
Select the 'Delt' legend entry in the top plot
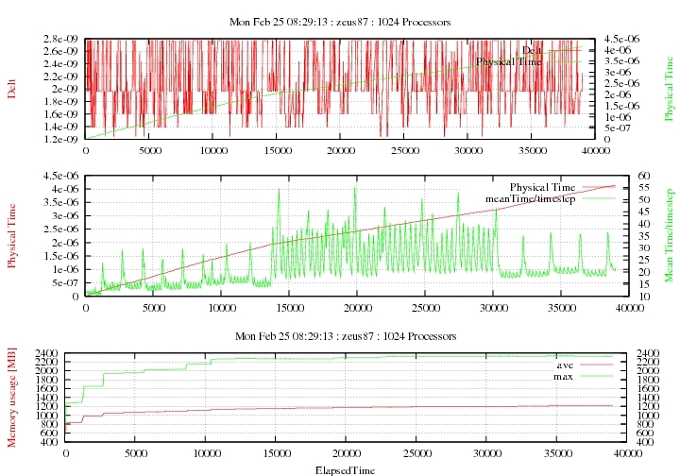point(531,50)
